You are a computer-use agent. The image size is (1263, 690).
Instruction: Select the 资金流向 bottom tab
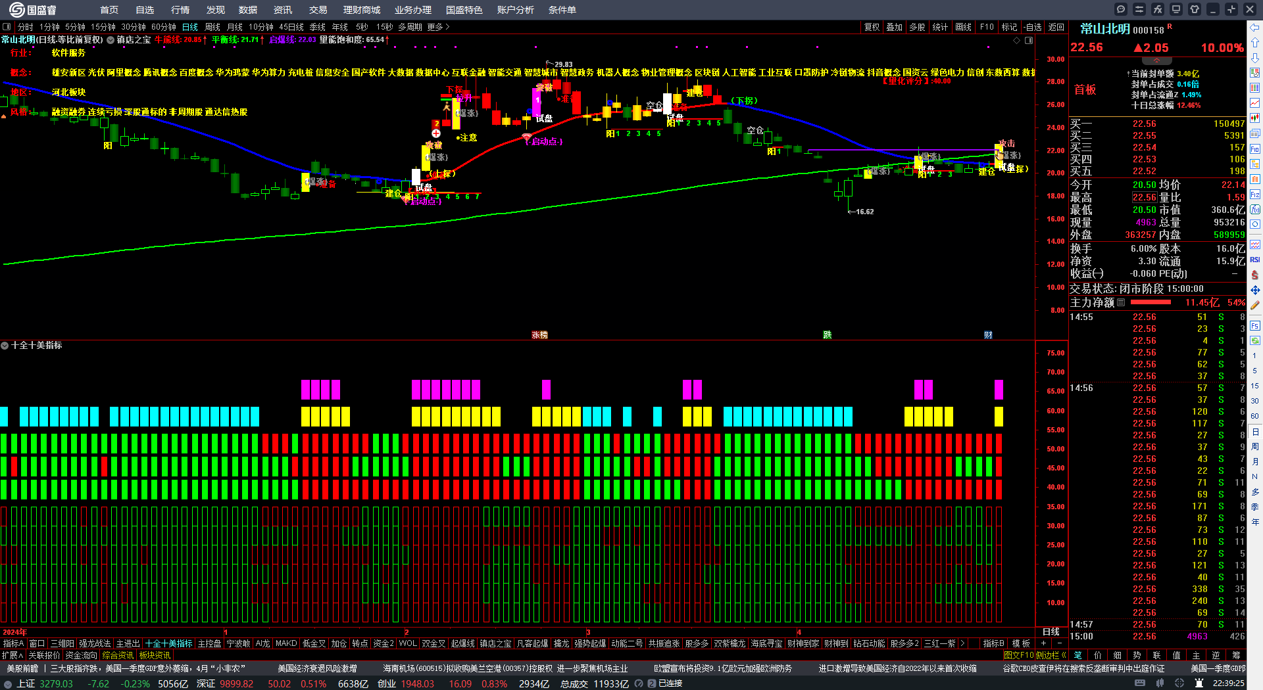point(81,655)
